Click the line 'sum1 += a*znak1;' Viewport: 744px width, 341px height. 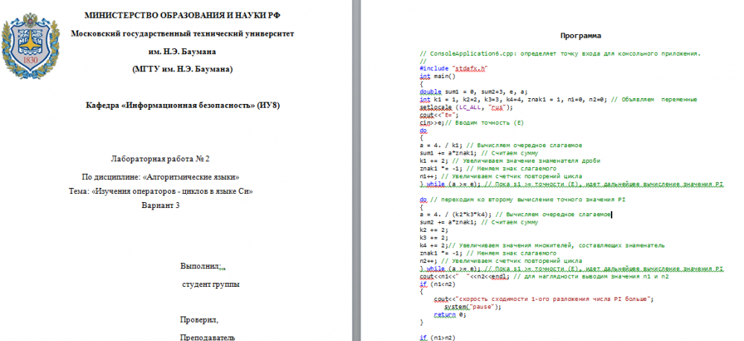pos(478,153)
